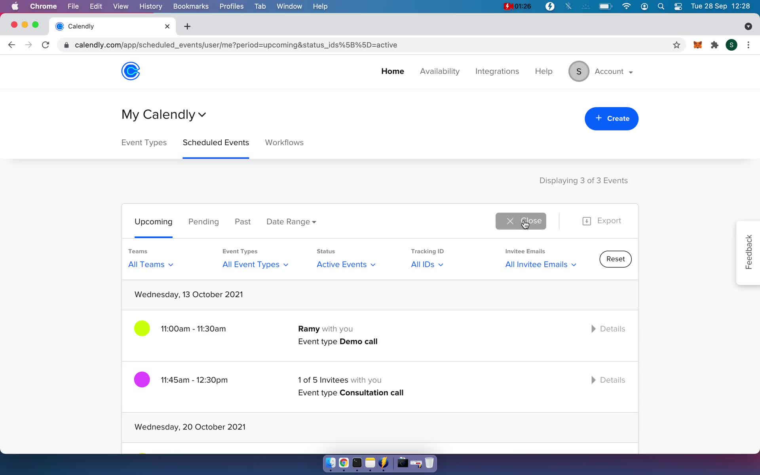Expand the Status Active Events dropdown
The width and height of the screenshot is (760, 475).
click(346, 264)
